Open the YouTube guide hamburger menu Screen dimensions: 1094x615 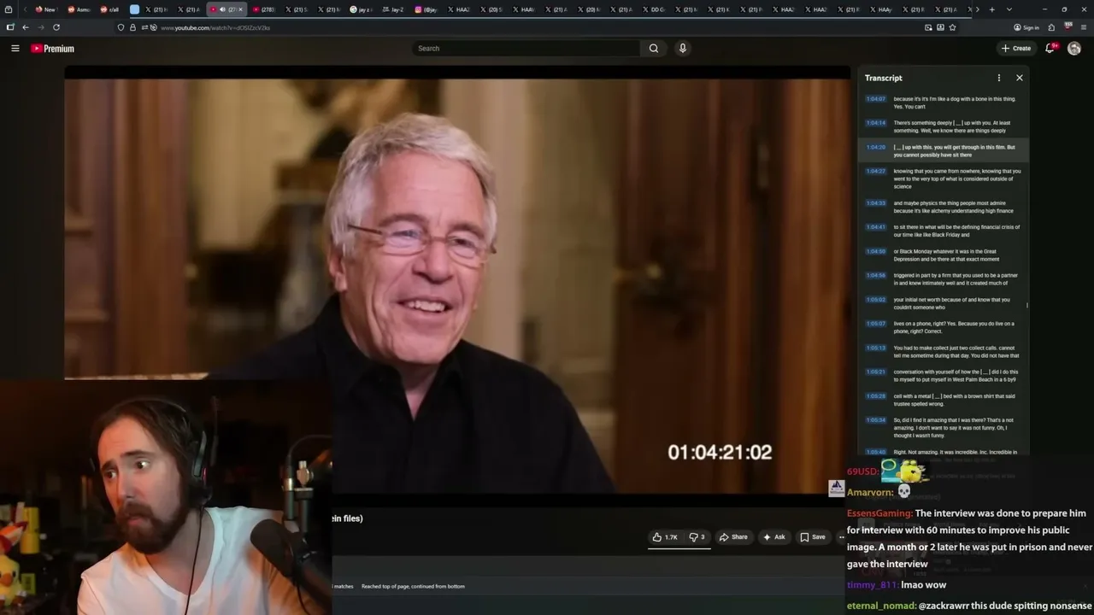click(x=15, y=49)
